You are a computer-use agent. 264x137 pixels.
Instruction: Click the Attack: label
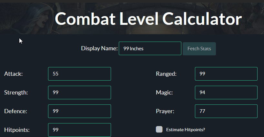tap(14, 74)
